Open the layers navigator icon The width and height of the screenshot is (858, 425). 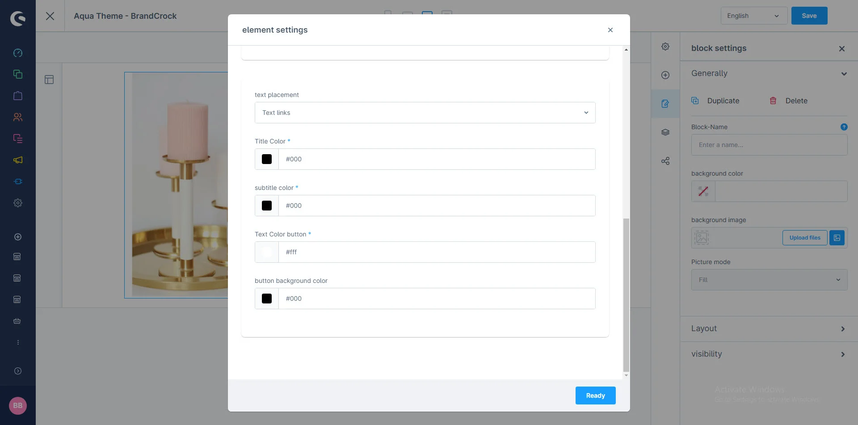click(665, 132)
